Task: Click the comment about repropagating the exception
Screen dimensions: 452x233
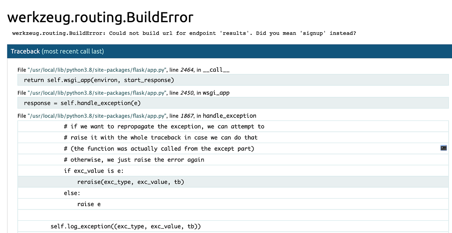Action: click(164, 126)
